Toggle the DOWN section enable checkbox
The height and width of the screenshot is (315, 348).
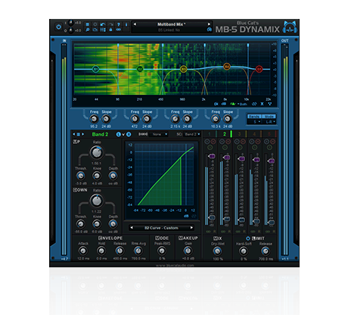(x=75, y=190)
